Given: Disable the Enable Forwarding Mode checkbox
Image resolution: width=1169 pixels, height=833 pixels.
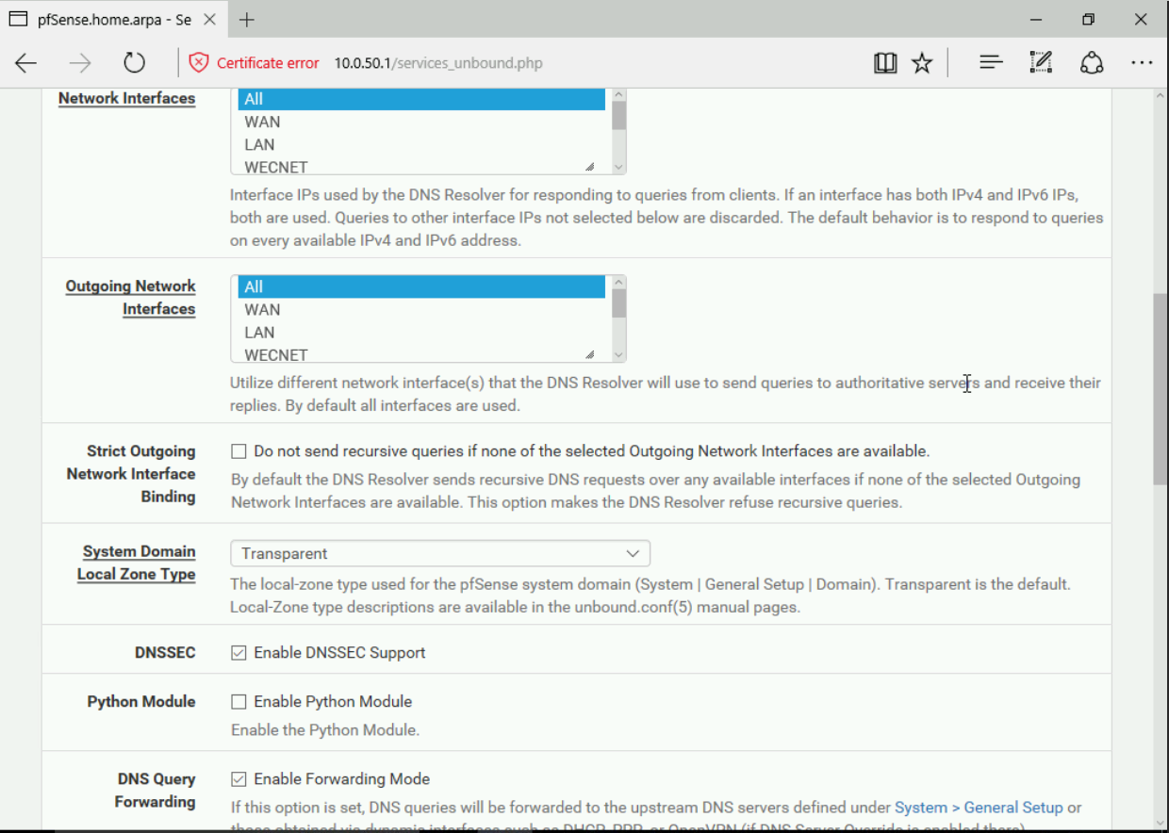Looking at the screenshot, I should (239, 779).
